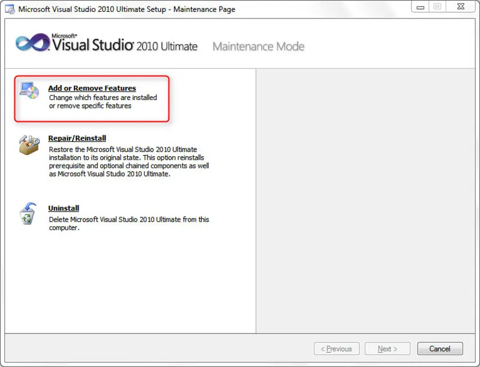The height and width of the screenshot is (367, 480).
Task: Click the Next button
Action: 387,348
